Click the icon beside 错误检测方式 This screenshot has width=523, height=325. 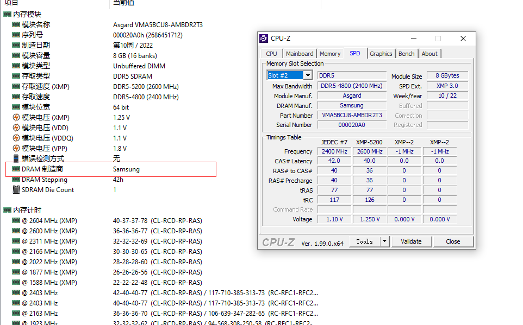[16, 158]
